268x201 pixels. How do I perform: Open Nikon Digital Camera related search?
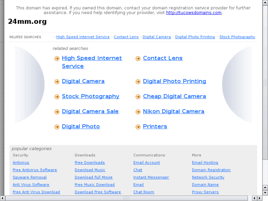click(x=173, y=111)
